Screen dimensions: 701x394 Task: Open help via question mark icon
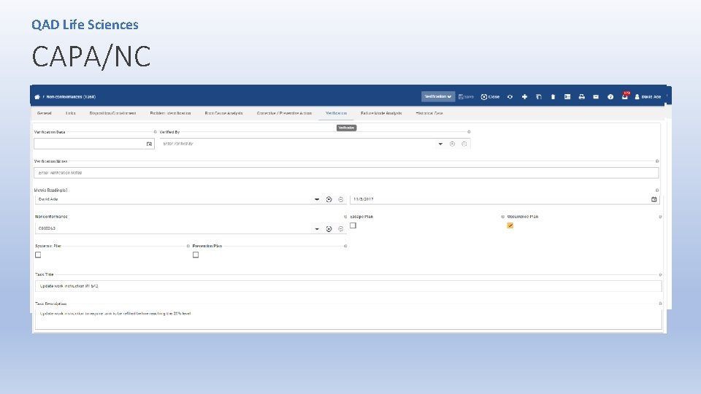[610, 97]
